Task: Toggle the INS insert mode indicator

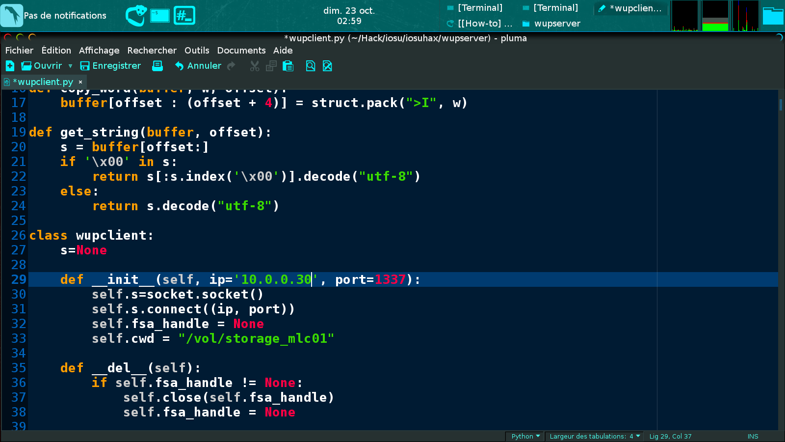Action: coord(753,436)
